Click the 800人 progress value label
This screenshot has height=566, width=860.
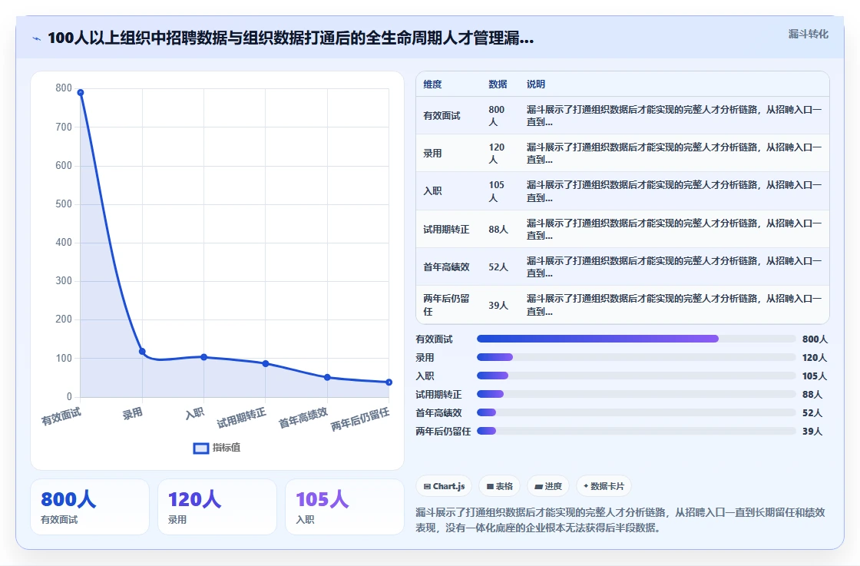pyautogui.click(x=815, y=339)
